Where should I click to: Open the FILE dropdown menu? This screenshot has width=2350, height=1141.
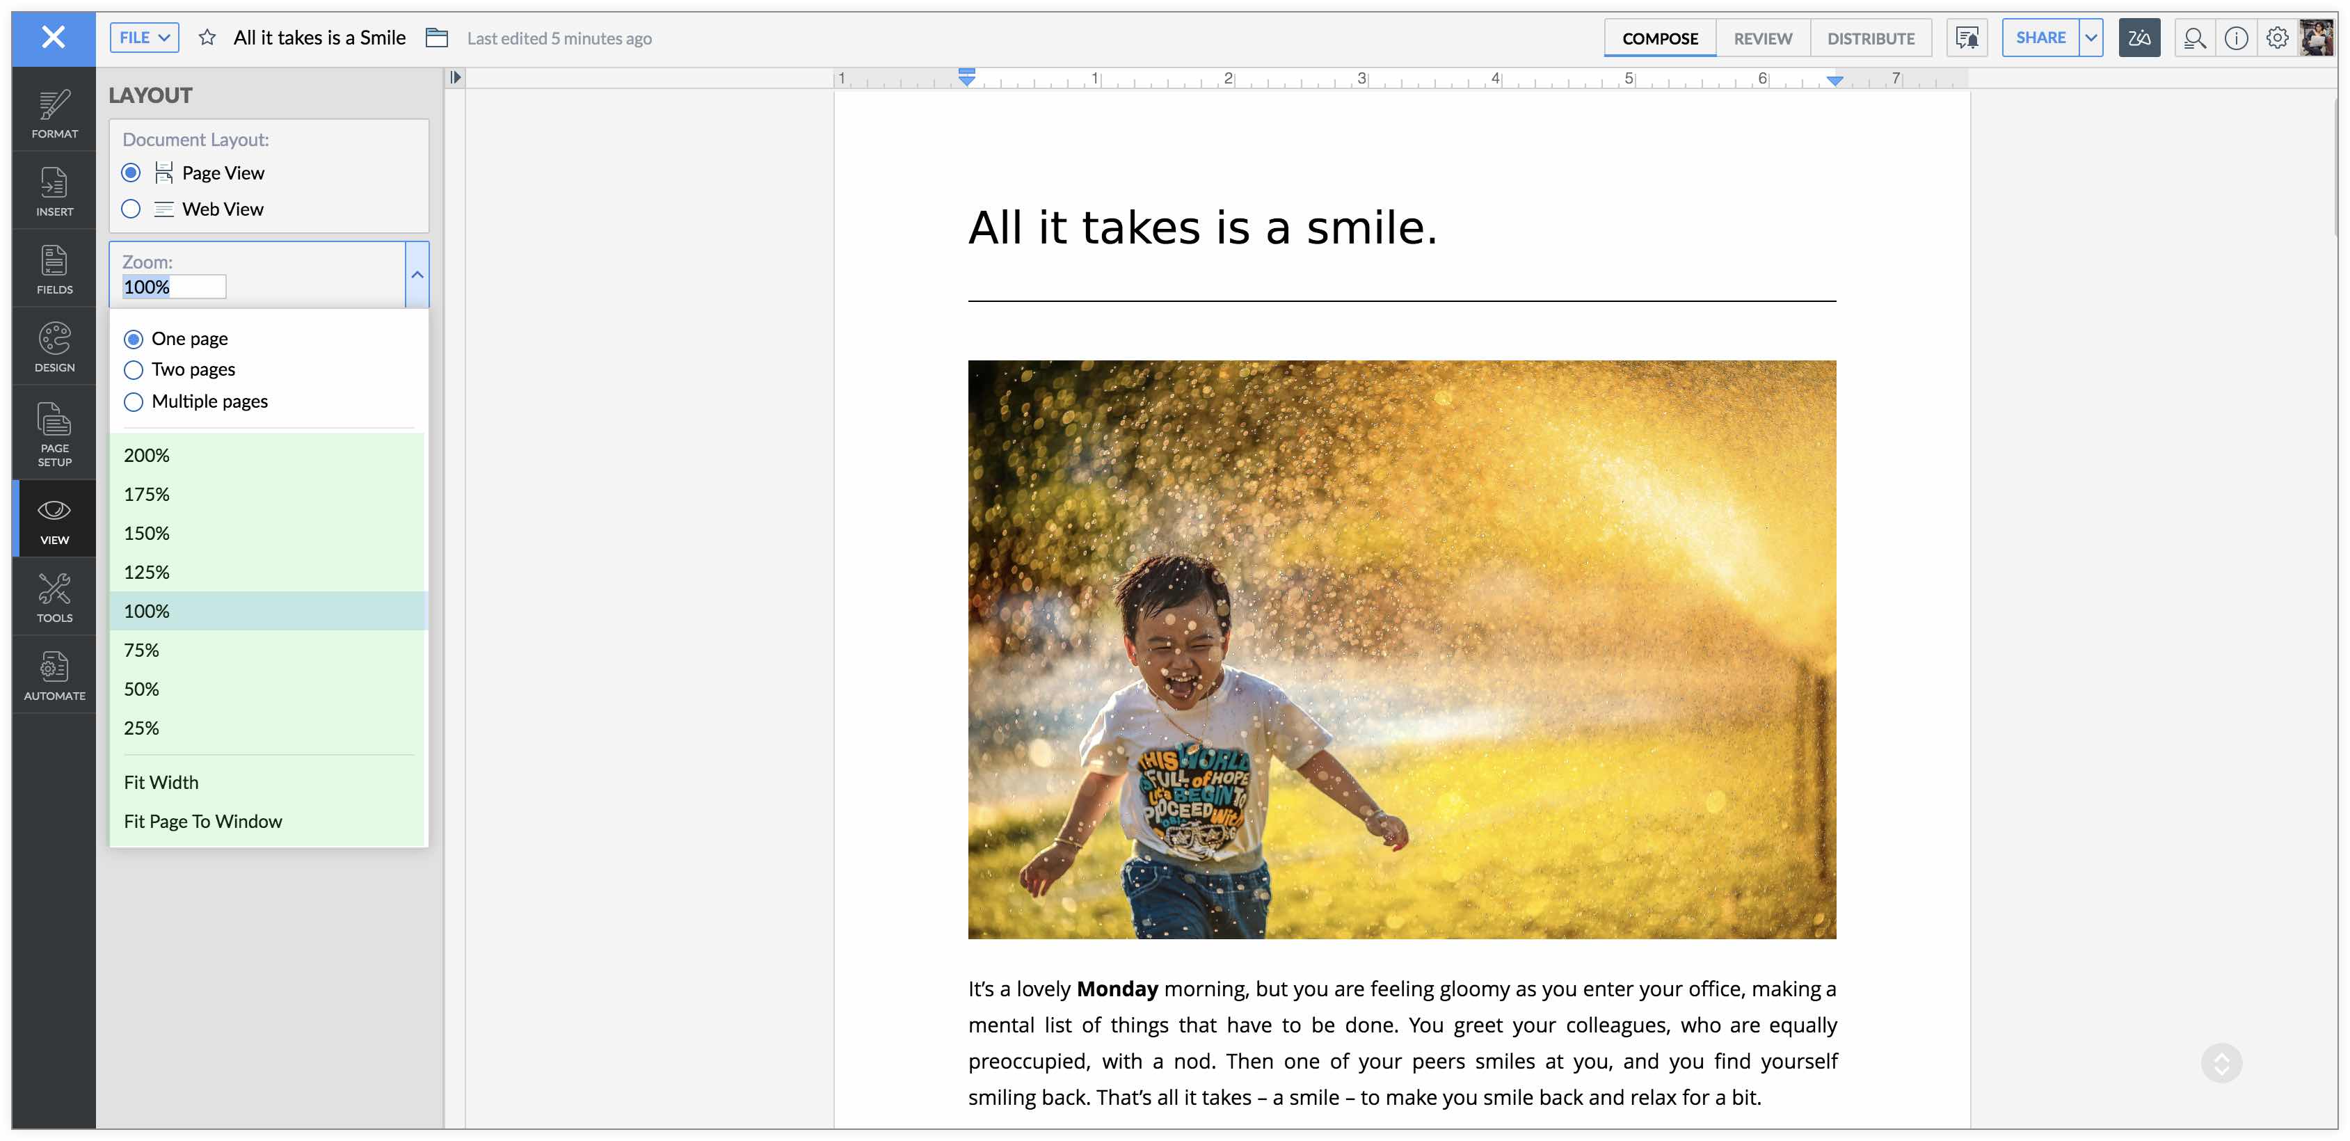click(x=144, y=38)
